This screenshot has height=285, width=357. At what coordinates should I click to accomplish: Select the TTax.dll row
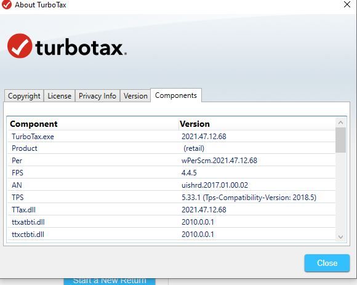pyautogui.click(x=172, y=209)
